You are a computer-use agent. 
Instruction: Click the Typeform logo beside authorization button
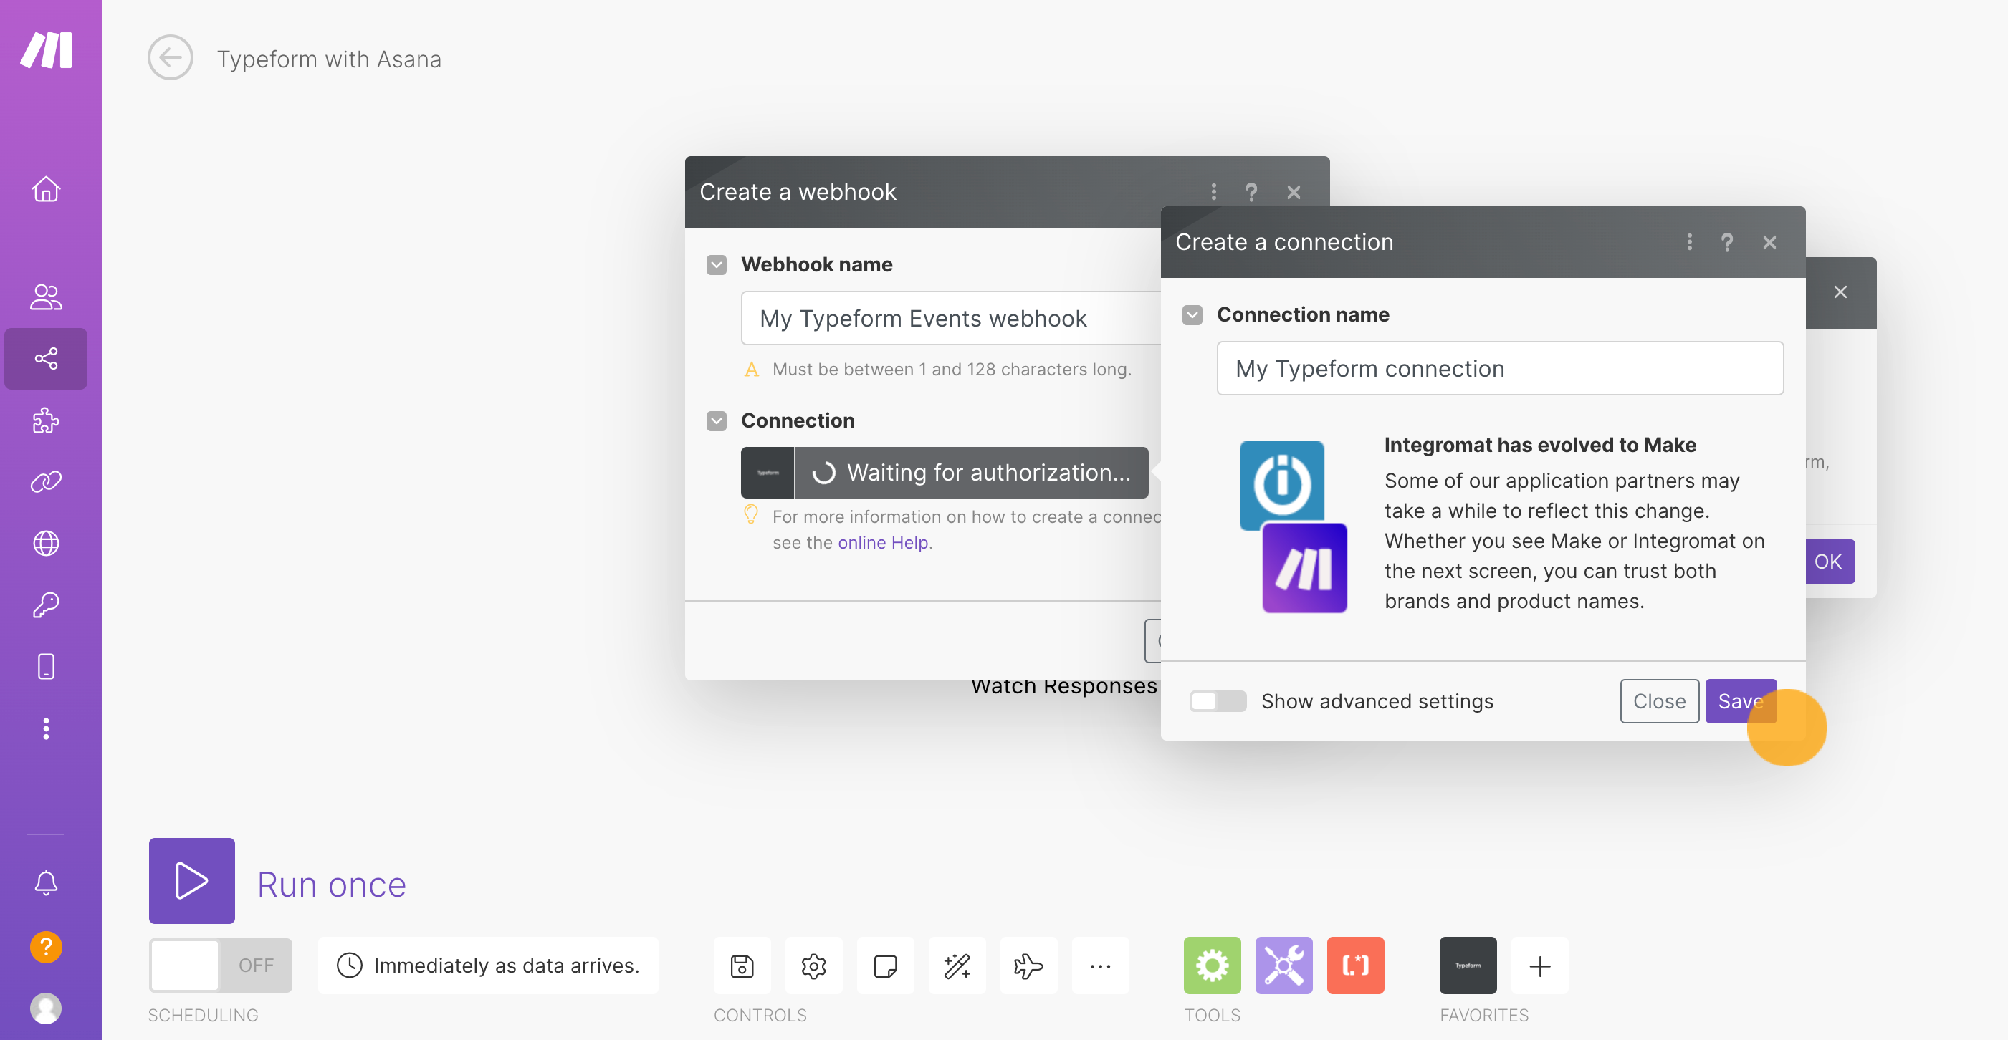[767, 472]
